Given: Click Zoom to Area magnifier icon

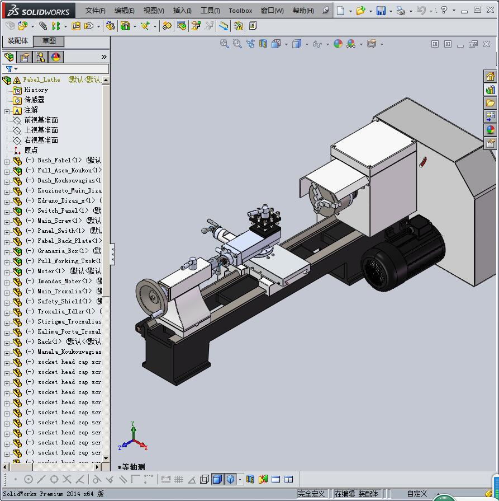Looking at the screenshot, I should pos(237,44).
